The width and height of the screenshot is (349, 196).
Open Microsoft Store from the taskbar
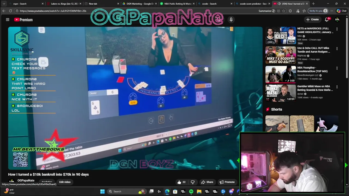click(175, 191)
